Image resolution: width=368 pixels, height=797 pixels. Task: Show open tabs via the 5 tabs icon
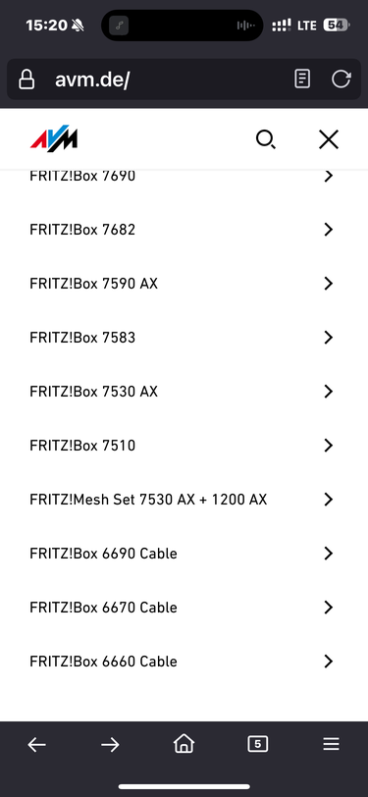[258, 745]
